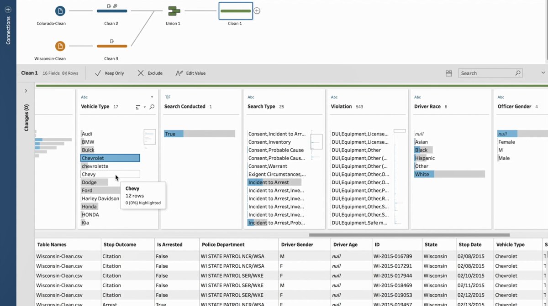
Task: Change the Driver Race Abc data type
Action: click(x=417, y=97)
